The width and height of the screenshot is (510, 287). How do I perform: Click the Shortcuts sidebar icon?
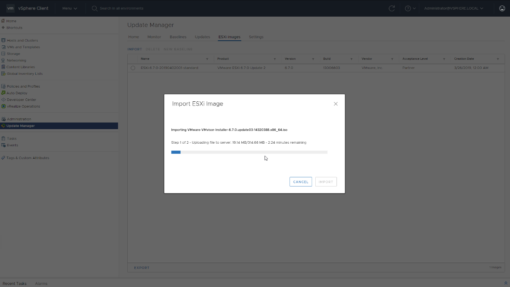[x=3, y=27]
